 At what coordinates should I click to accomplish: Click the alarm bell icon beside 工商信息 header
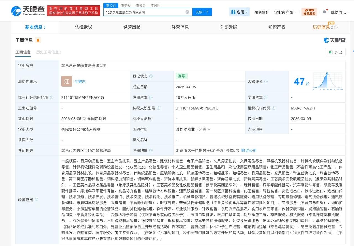coord(37,40)
